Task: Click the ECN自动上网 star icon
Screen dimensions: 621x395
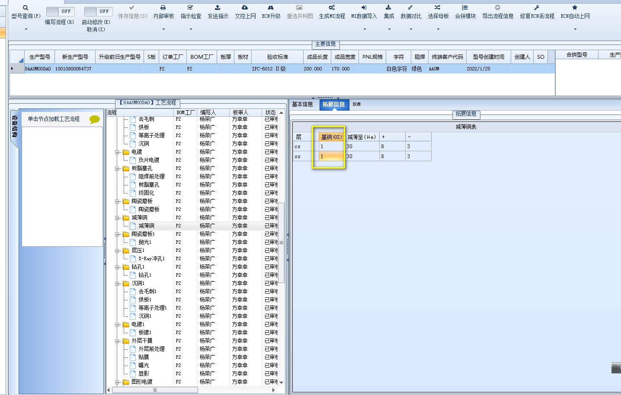Action: [x=575, y=8]
